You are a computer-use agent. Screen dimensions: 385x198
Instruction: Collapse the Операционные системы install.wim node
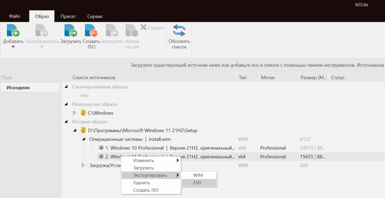pyautogui.click(x=83, y=139)
